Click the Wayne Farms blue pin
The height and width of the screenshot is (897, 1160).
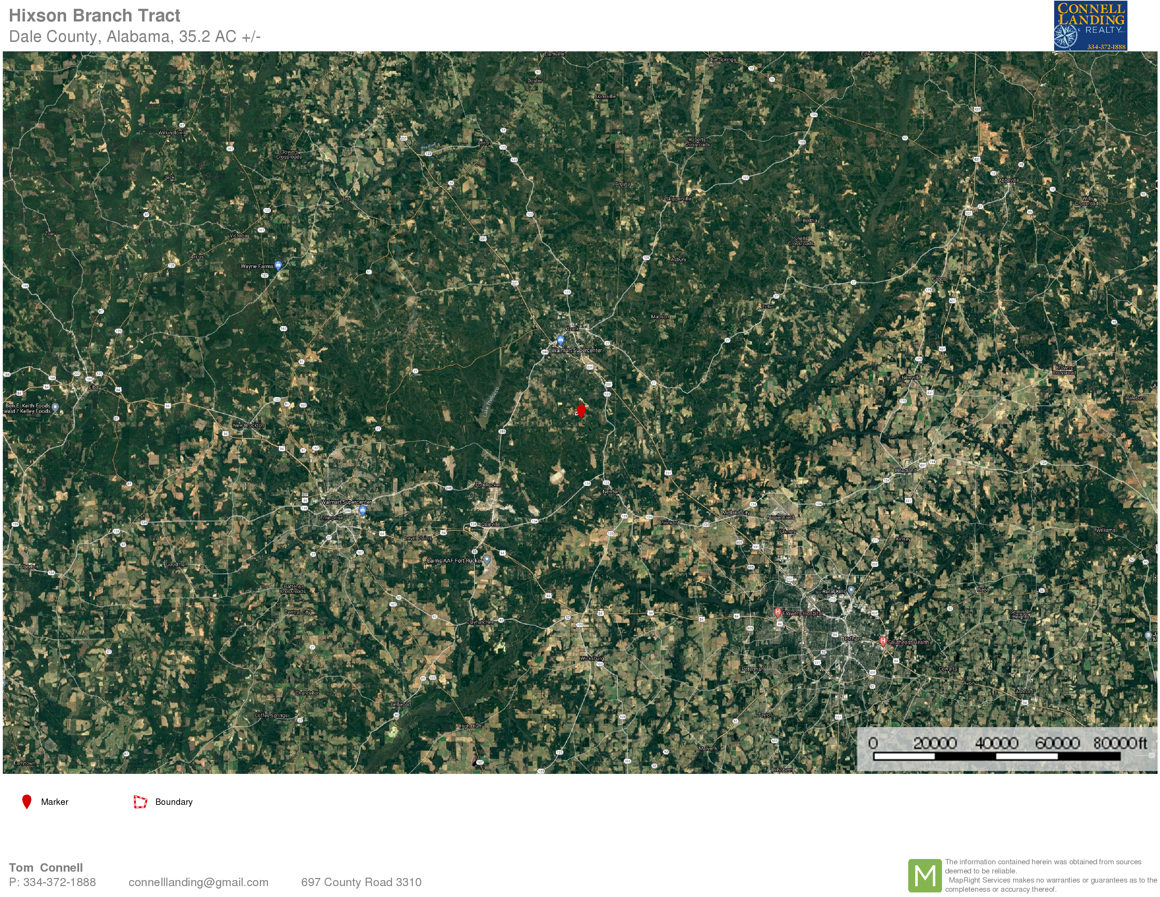click(x=278, y=266)
